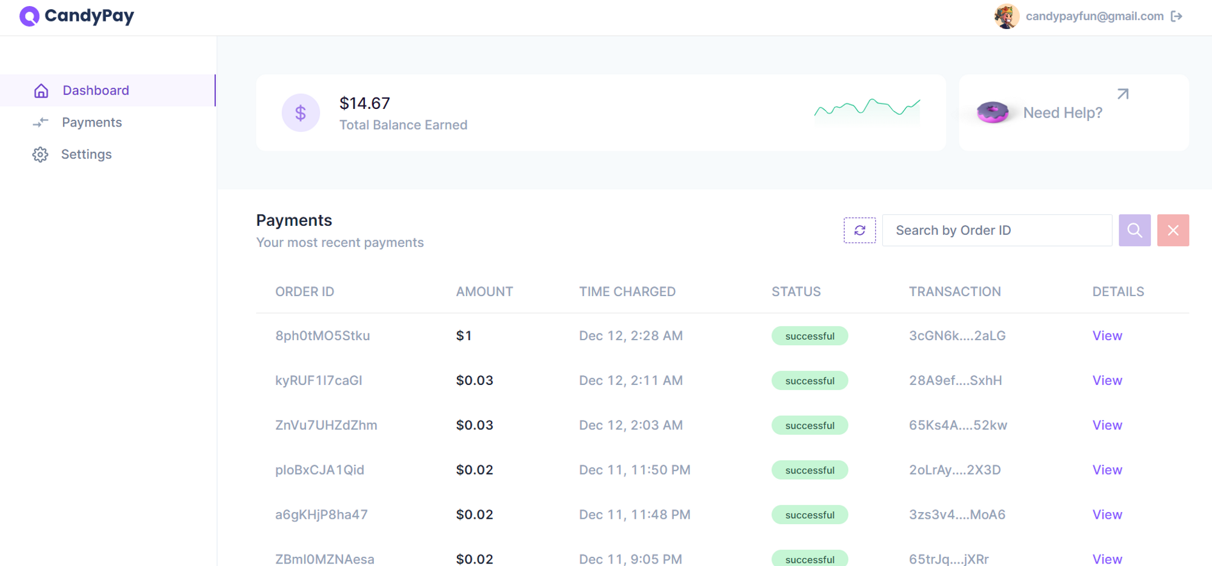This screenshot has height=566, width=1212.
Task: Click the logout arrow icon
Action: pos(1176,16)
